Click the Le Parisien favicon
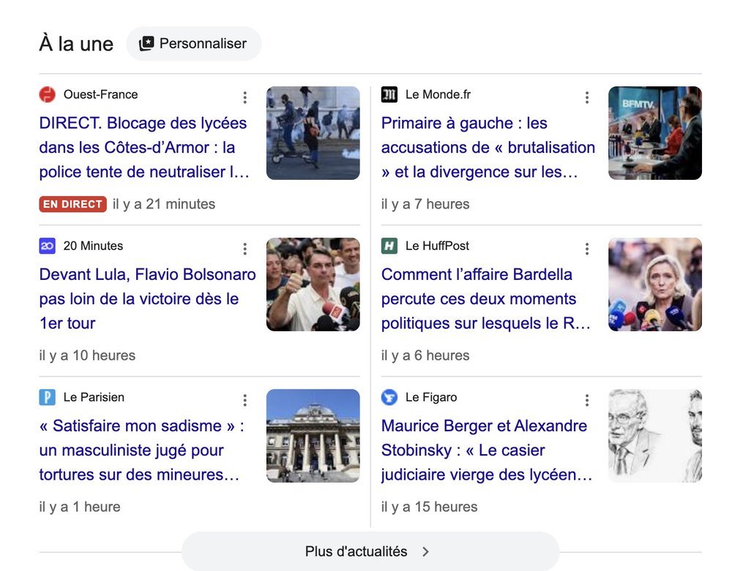 pos(47,397)
